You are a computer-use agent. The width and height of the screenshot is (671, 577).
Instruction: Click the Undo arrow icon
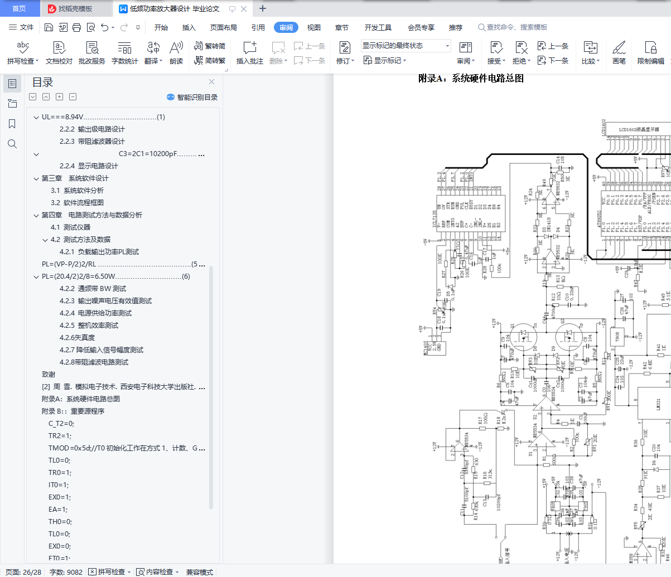[104, 27]
